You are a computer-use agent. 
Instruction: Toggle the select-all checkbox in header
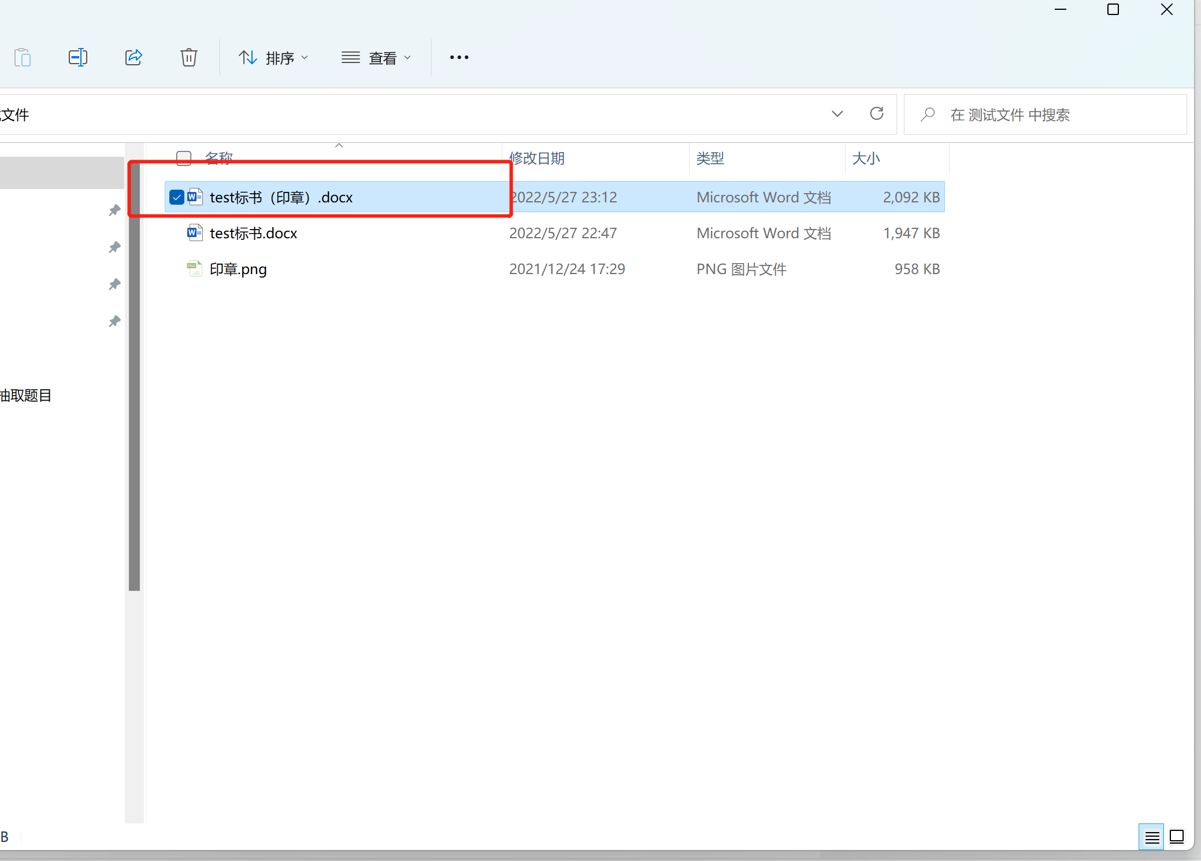click(184, 158)
